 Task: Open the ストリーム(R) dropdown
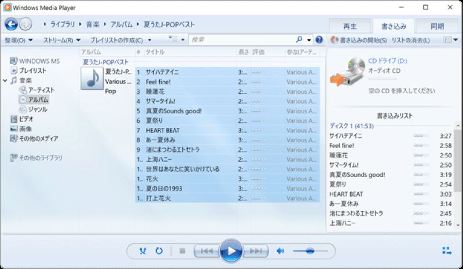click(61, 40)
